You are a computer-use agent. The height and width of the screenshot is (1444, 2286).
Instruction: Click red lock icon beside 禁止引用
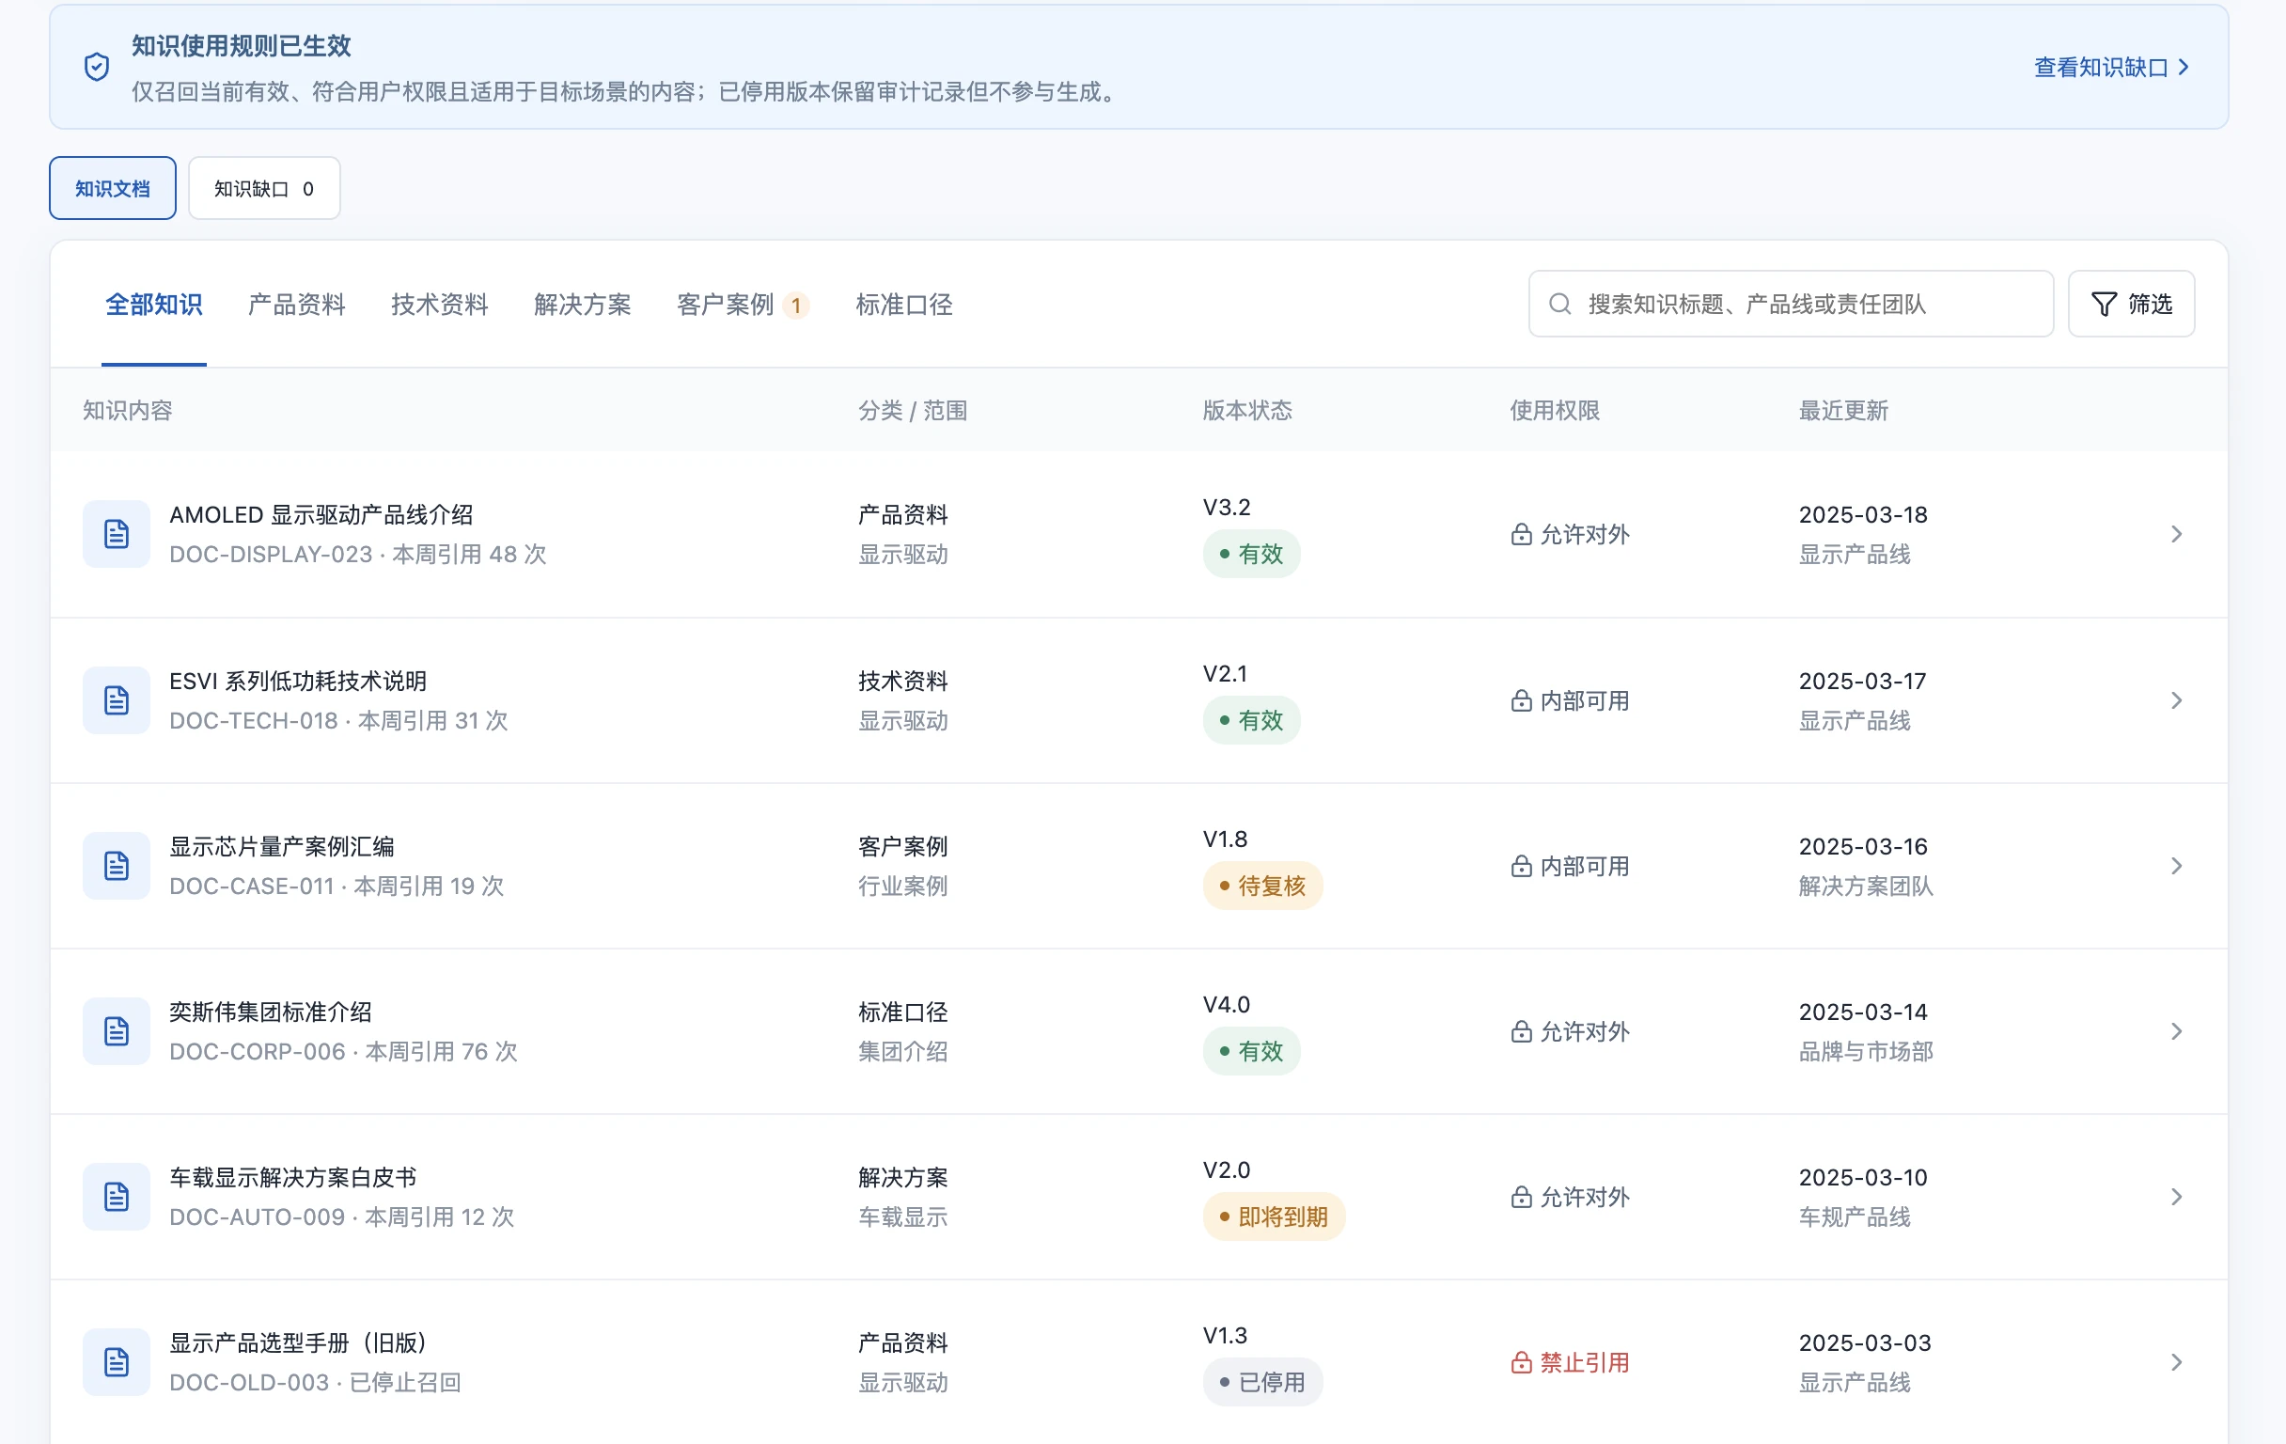pos(1521,1362)
